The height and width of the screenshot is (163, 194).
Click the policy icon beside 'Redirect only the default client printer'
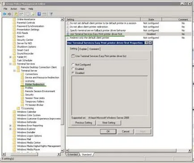pos(68,38)
